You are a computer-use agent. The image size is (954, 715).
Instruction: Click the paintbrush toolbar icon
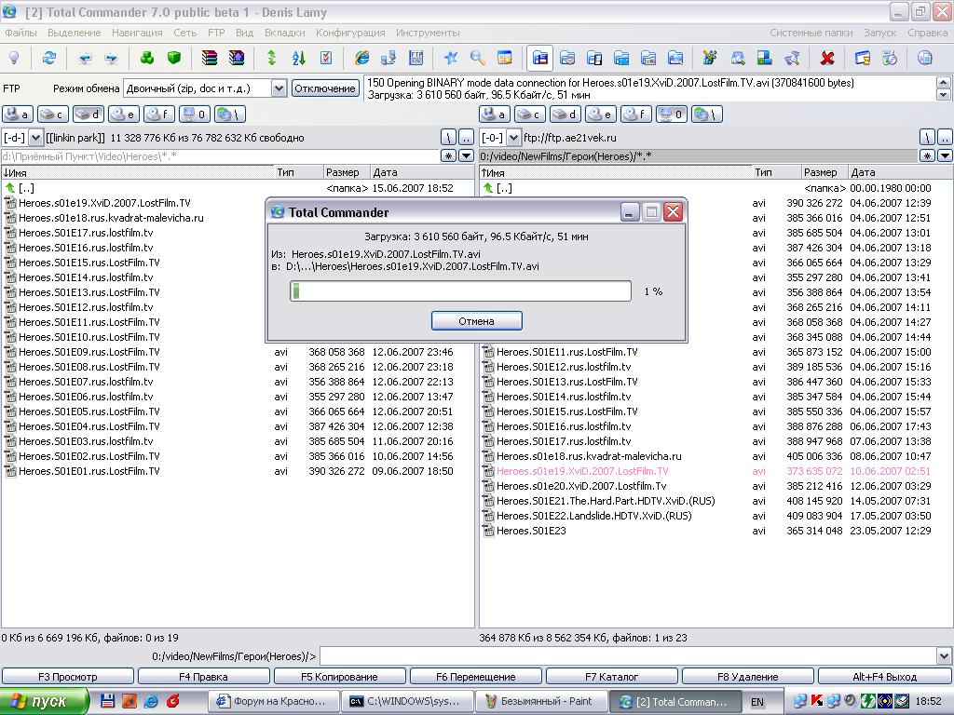tap(709, 58)
